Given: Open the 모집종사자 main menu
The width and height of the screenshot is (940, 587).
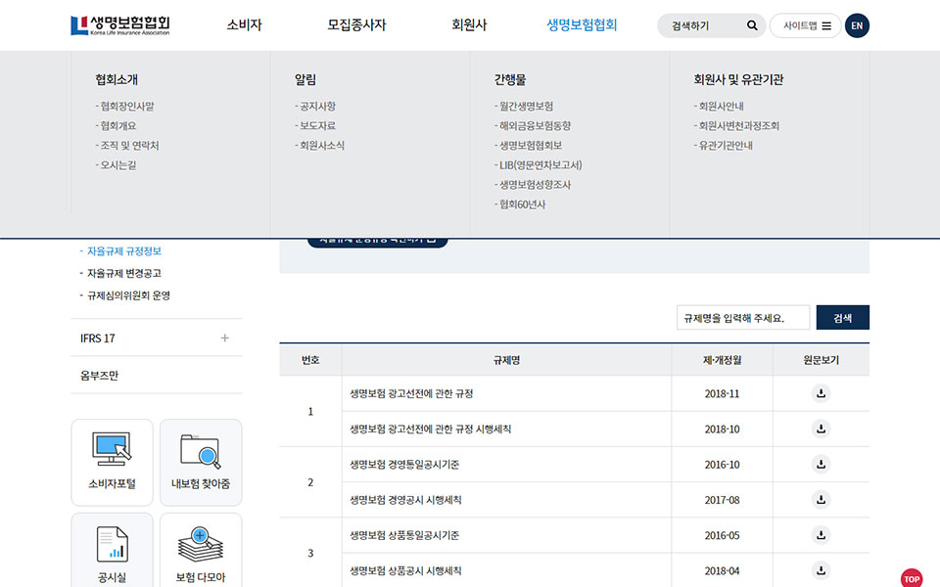Looking at the screenshot, I should coord(356,25).
